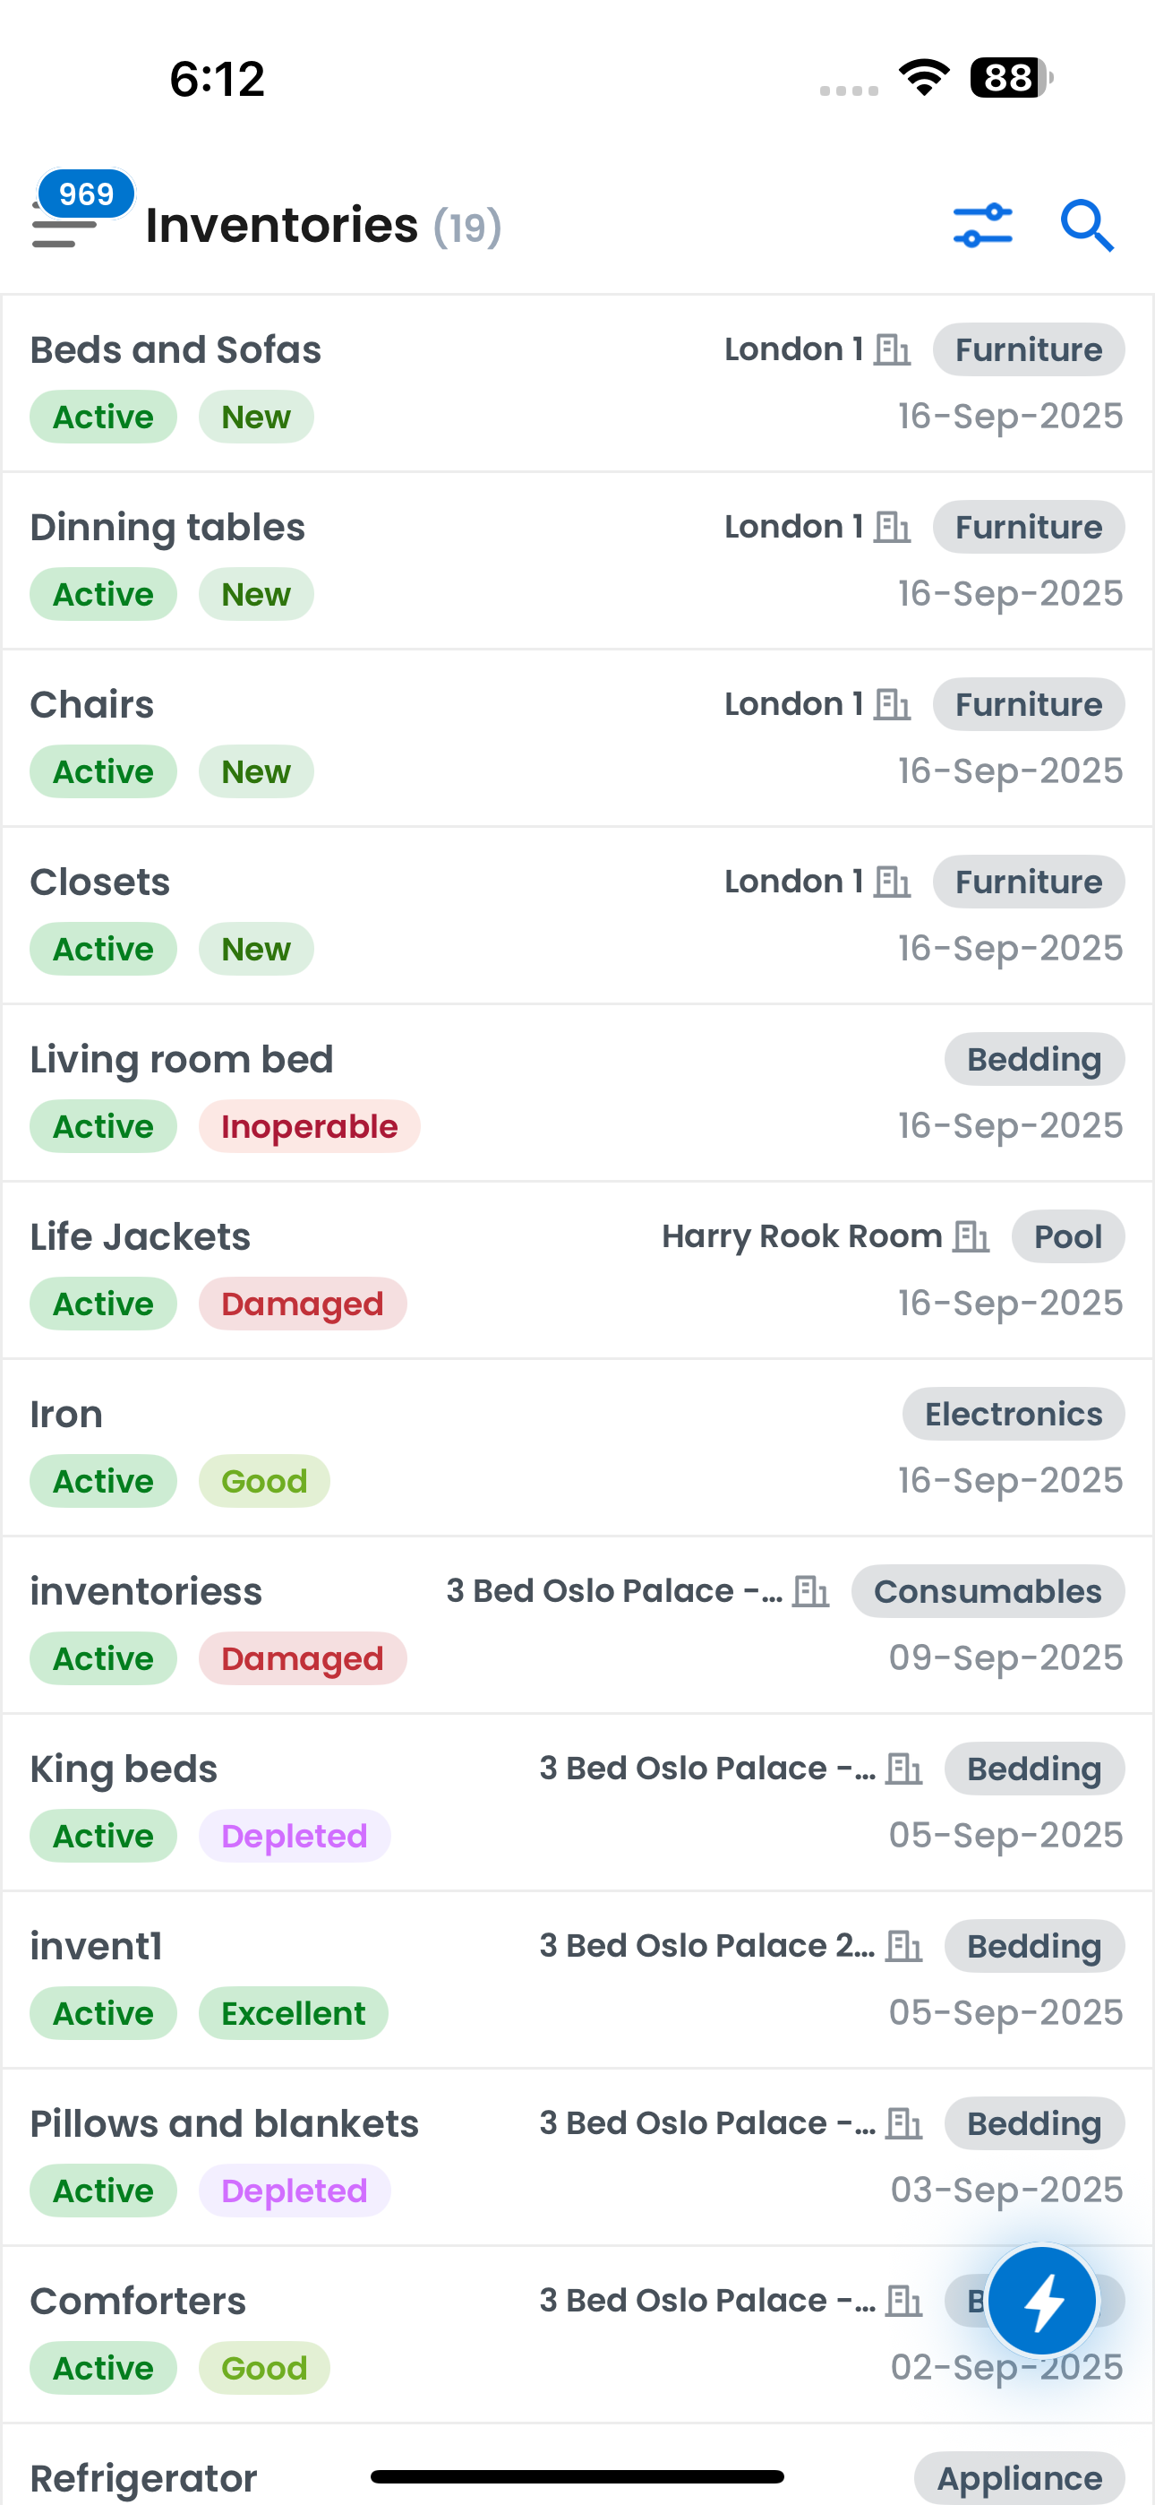Open Pillows and blankets inventory item
Viewport: 1155px width, 2505px height.
point(225,2124)
